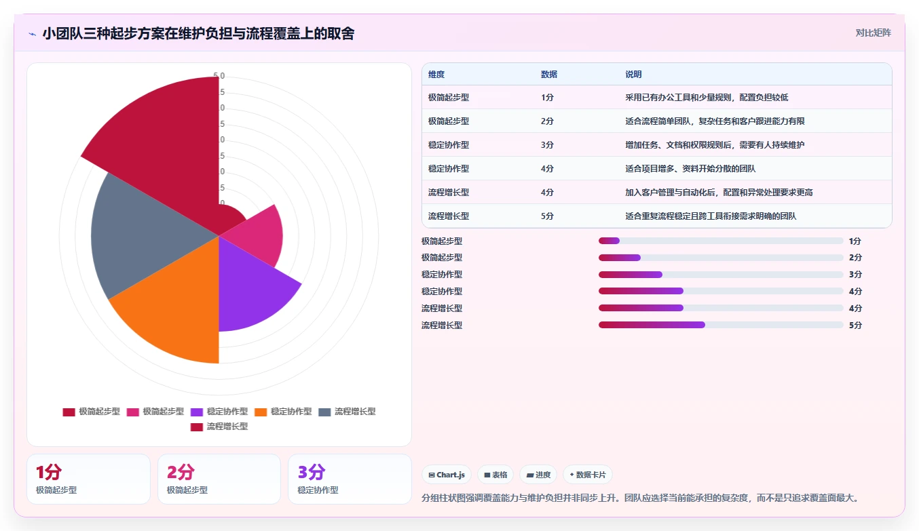The image size is (919, 531).
Task: Select the row 适合重复流程稳定且跨工具衔接需求明确的团队
Action: click(656, 216)
